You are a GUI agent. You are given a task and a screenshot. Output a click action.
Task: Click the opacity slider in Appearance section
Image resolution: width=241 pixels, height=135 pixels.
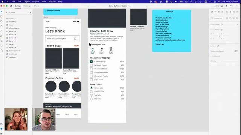pyautogui.click(x=229, y=61)
